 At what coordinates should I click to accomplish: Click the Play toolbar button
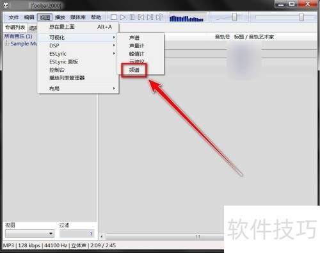(x=123, y=17)
